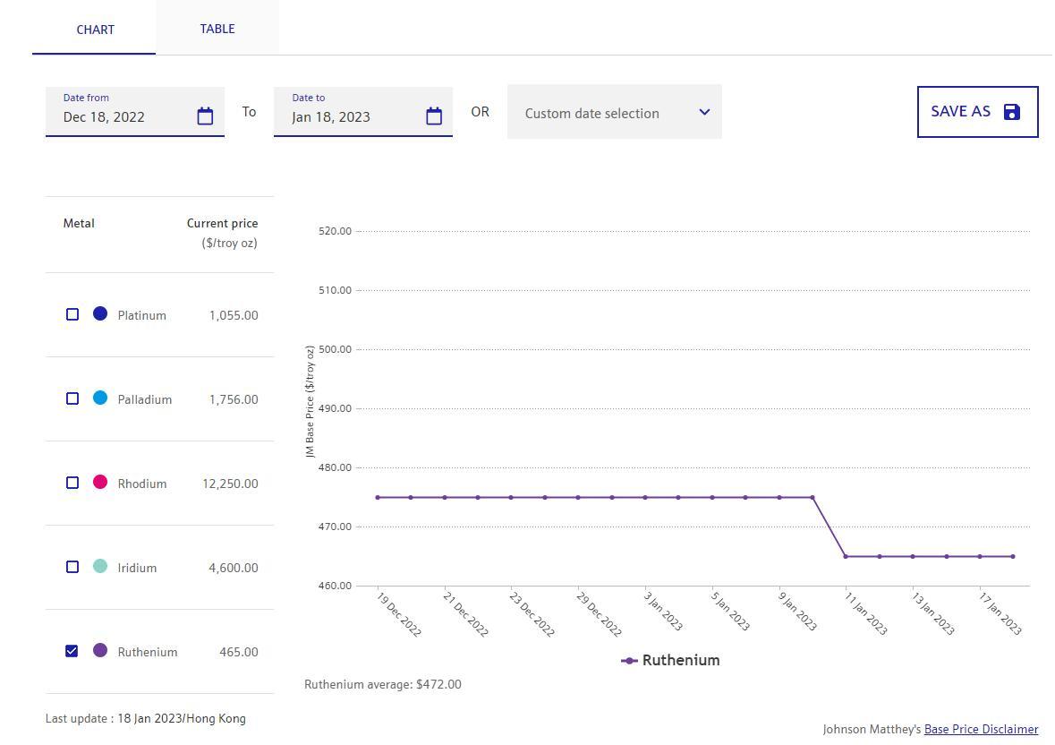Open the Date to calendar picker
Image resolution: width=1055 pixels, height=745 pixels.
434,116
